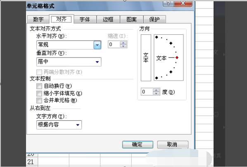Click the degrees input field
This screenshot has width=247, height=167.
(x=147, y=92)
